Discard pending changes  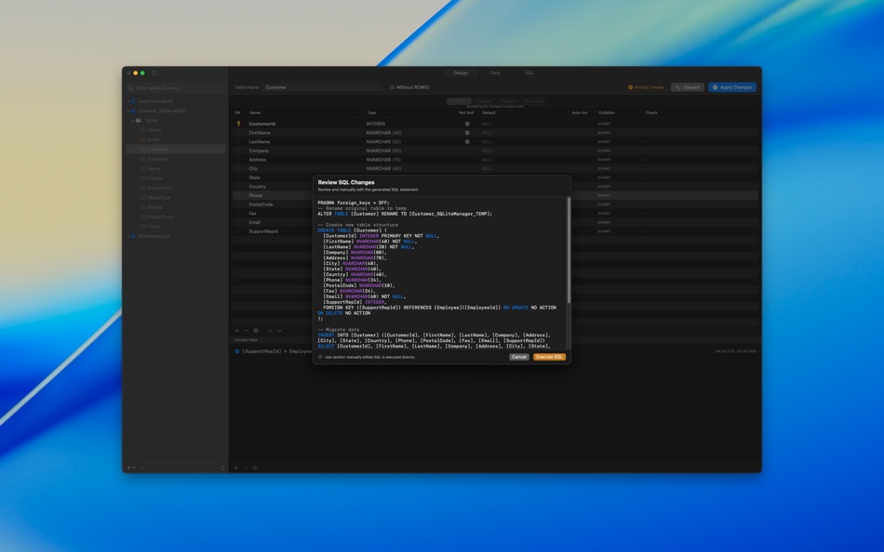(x=688, y=86)
